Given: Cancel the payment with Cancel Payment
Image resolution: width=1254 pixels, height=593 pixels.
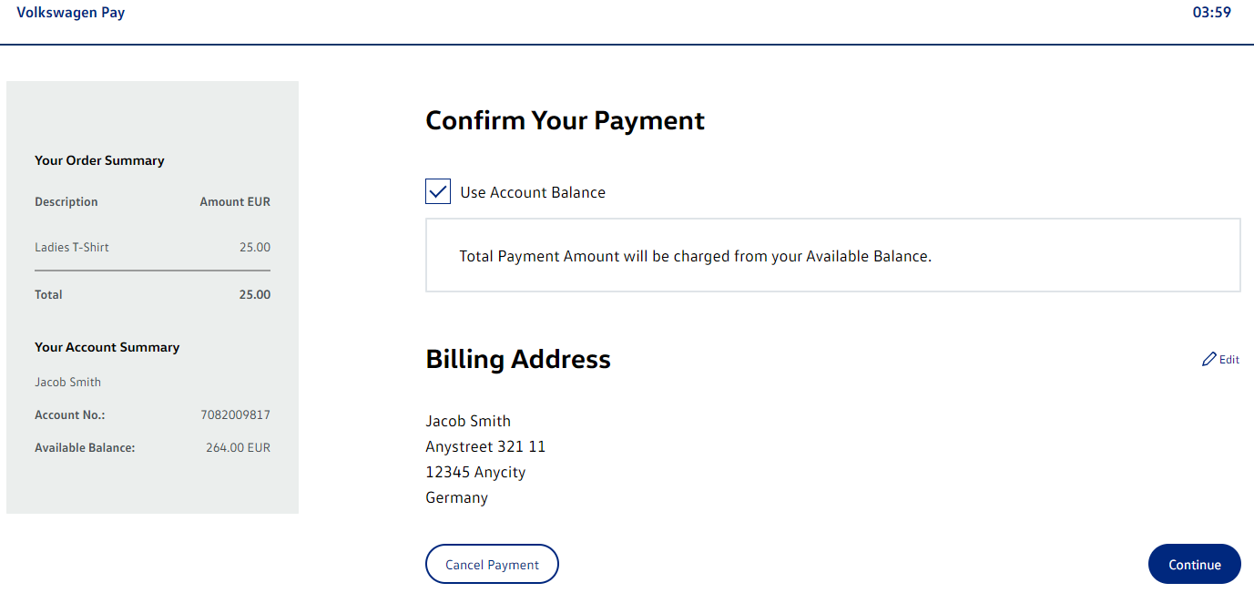Looking at the screenshot, I should click(492, 565).
